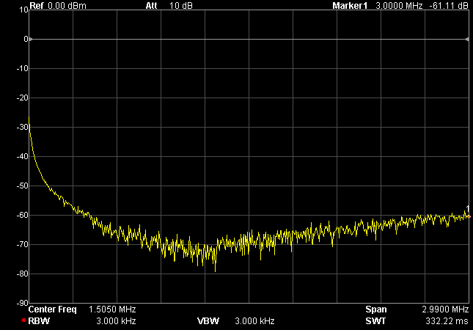This screenshot has width=473, height=330.
Task: Click the 332.22 ms sweep time value
Action: (x=447, y=321)
